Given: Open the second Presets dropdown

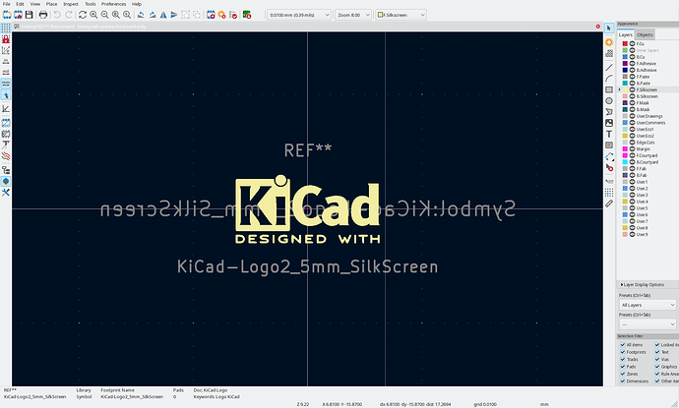Looking at the screenshot, I should [x=648, y=324].
